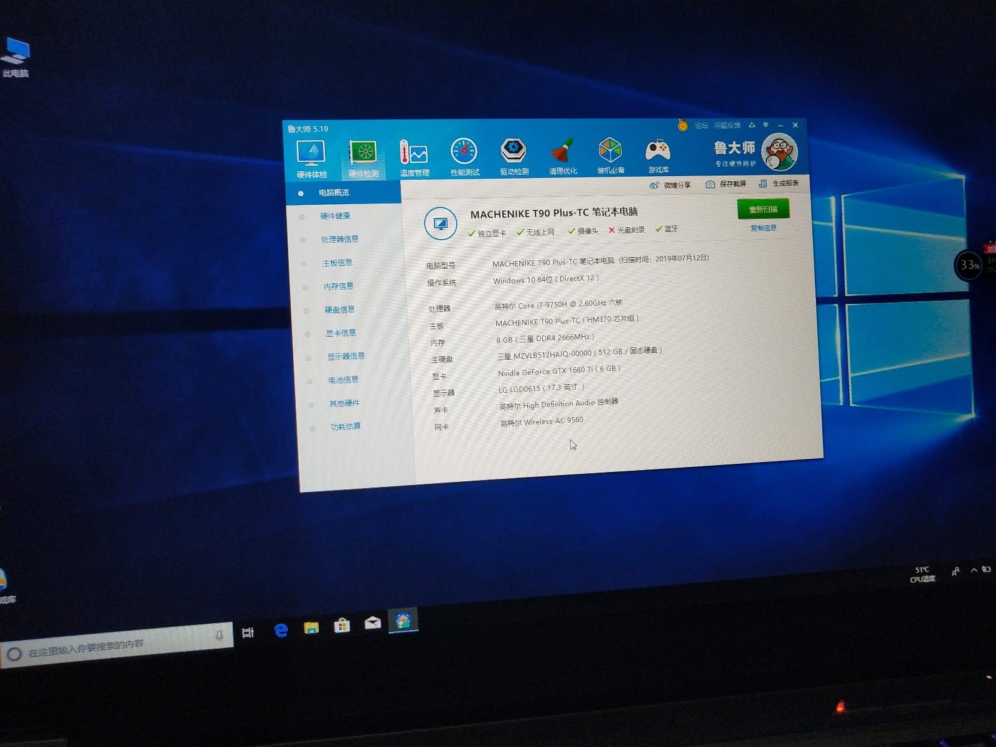Click the 鲁大师 mascot avatar
The height and width of the screenshot is (747, 996).
780,151
